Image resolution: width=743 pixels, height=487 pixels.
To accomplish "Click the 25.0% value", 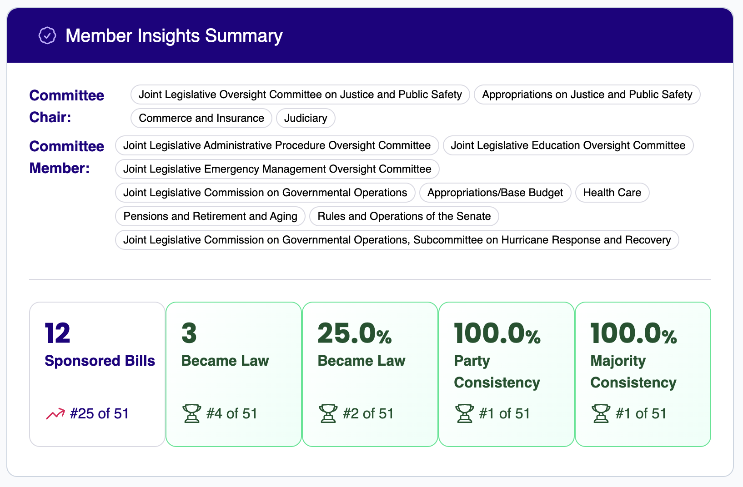I will coord(355,333).
